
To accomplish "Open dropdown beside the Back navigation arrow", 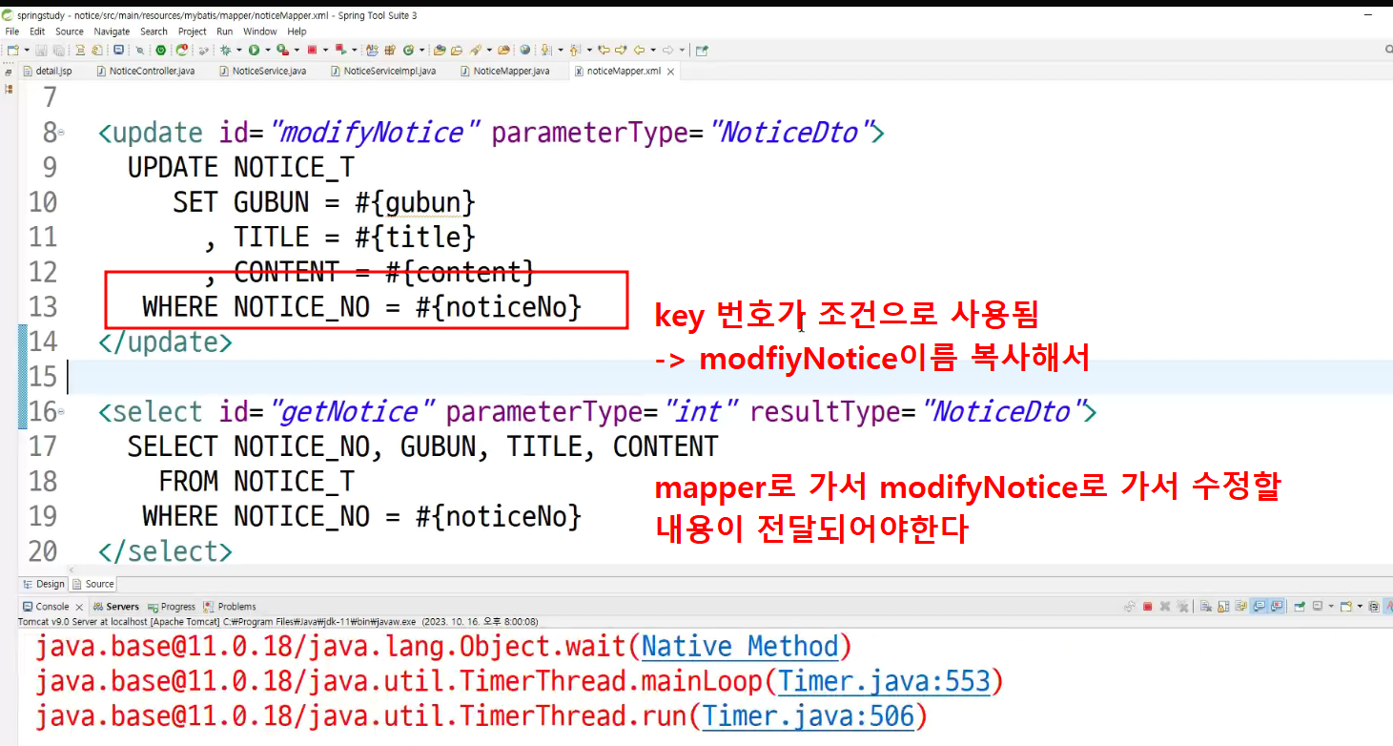I will tap(653, 50).
